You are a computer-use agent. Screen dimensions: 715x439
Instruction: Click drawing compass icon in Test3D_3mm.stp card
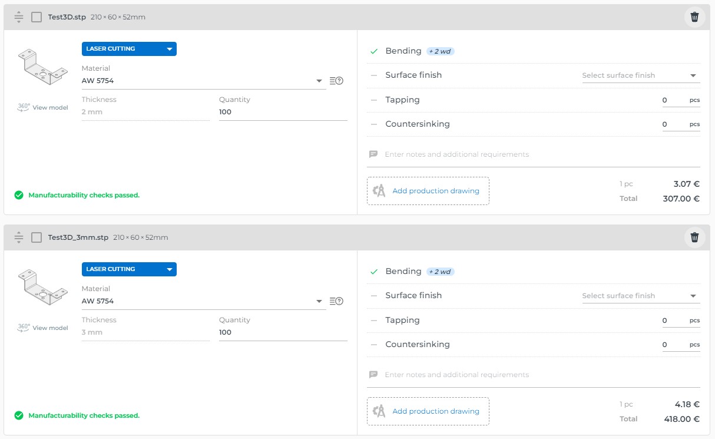coord(379,411)
